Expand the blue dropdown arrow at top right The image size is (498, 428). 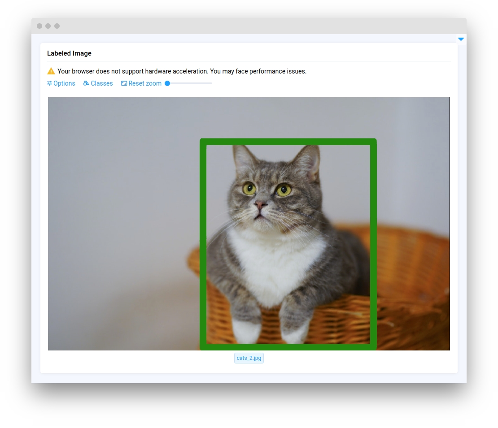461,39
